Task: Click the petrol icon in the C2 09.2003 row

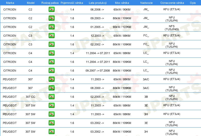Action: pyautogui.click(x=51, y=18)
